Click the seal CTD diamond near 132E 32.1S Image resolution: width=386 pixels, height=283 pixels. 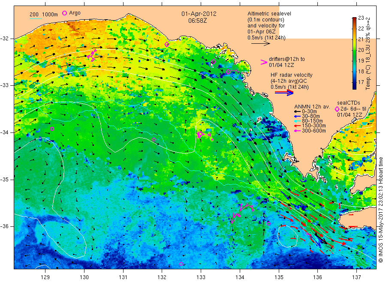click(167, 45)
